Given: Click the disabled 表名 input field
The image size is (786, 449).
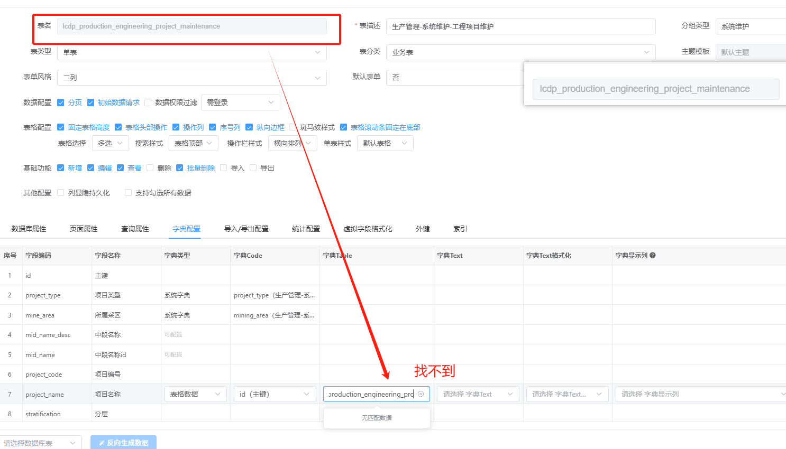Looking at the screenshot, I should click(191, 26).
